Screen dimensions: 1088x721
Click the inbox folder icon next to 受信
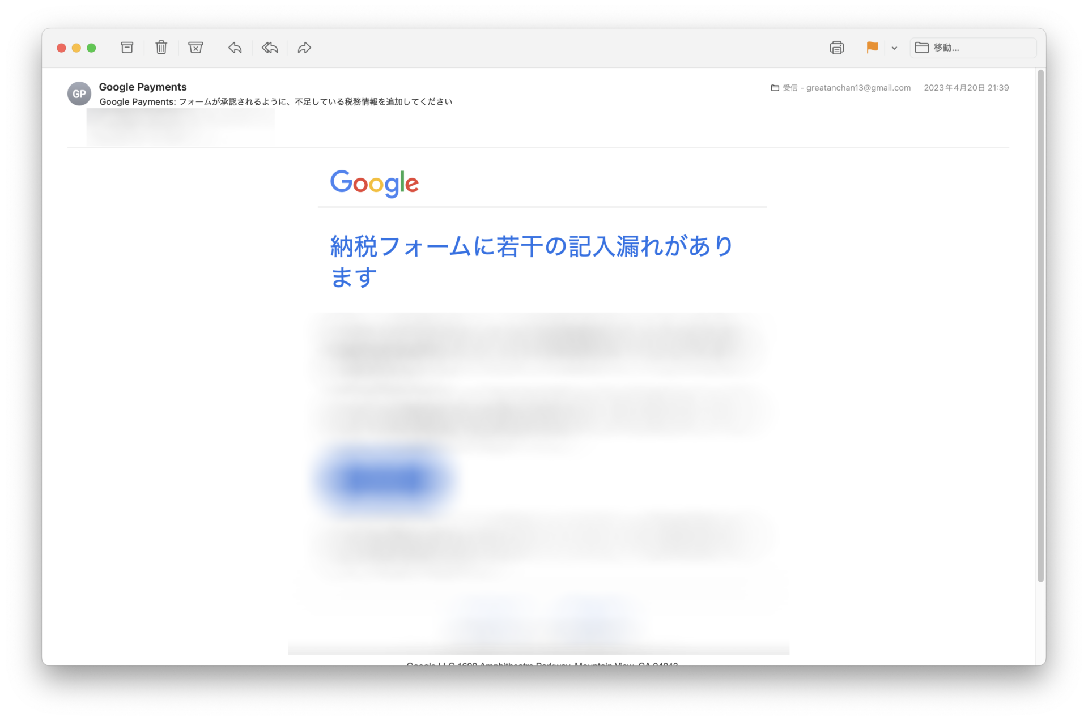(775, 88)
